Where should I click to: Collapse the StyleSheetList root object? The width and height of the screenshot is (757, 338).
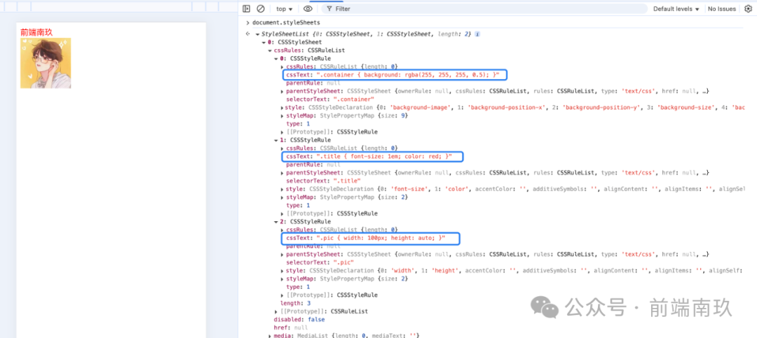257,34
